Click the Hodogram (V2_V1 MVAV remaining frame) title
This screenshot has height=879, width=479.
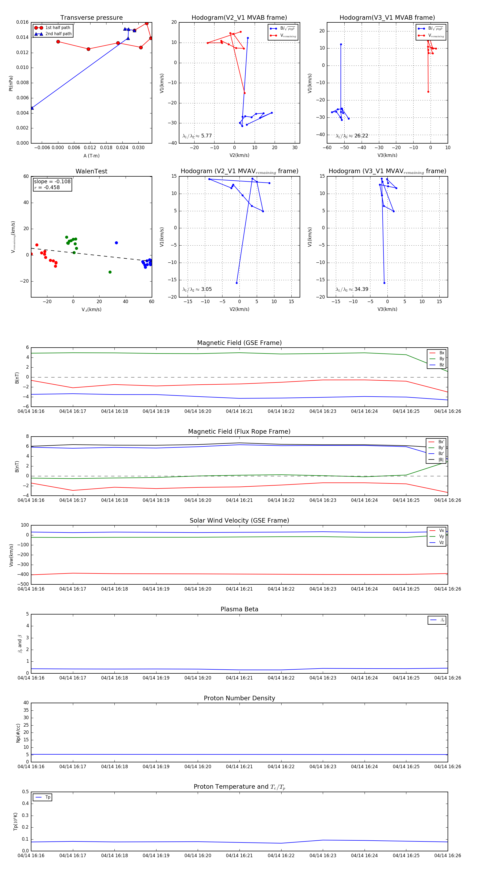[239, 171]
